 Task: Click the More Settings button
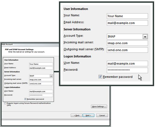tap(99, 106)
